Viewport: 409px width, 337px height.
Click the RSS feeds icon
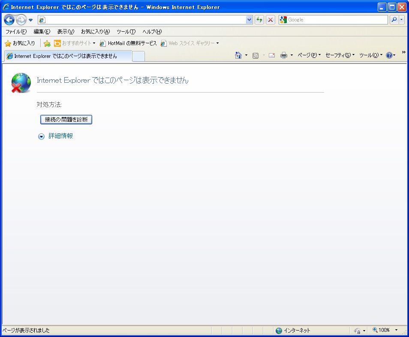tap(256, 55)
